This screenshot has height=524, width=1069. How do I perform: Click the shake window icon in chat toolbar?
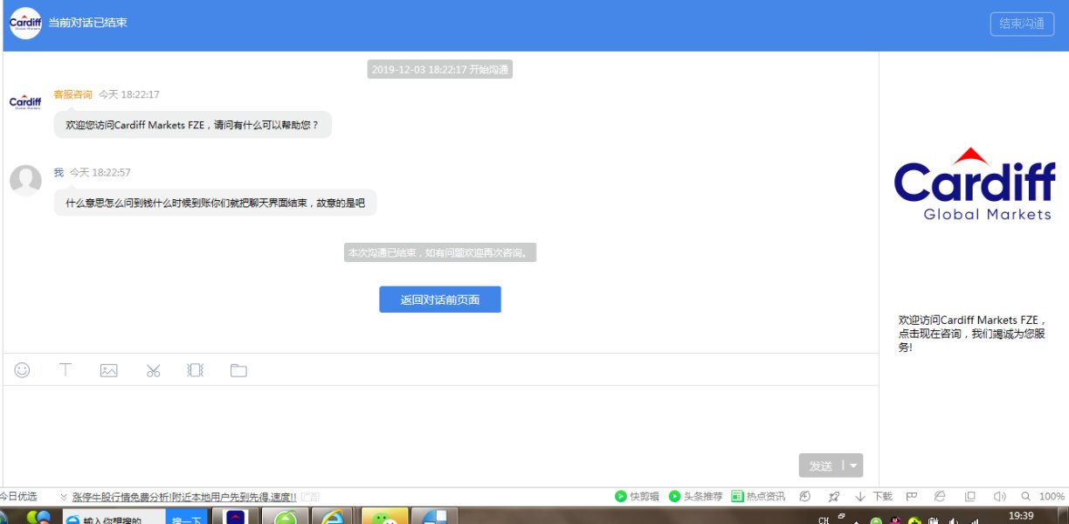[196, 370]
